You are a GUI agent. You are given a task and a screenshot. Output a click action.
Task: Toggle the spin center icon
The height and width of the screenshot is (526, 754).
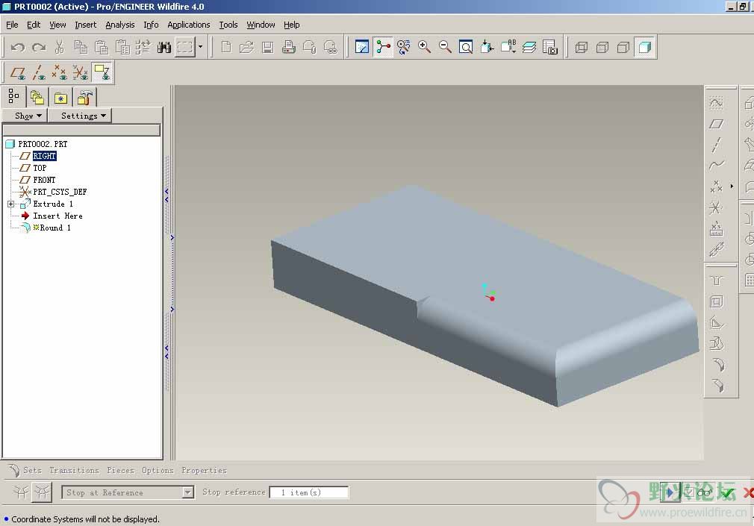coord(383,47)
